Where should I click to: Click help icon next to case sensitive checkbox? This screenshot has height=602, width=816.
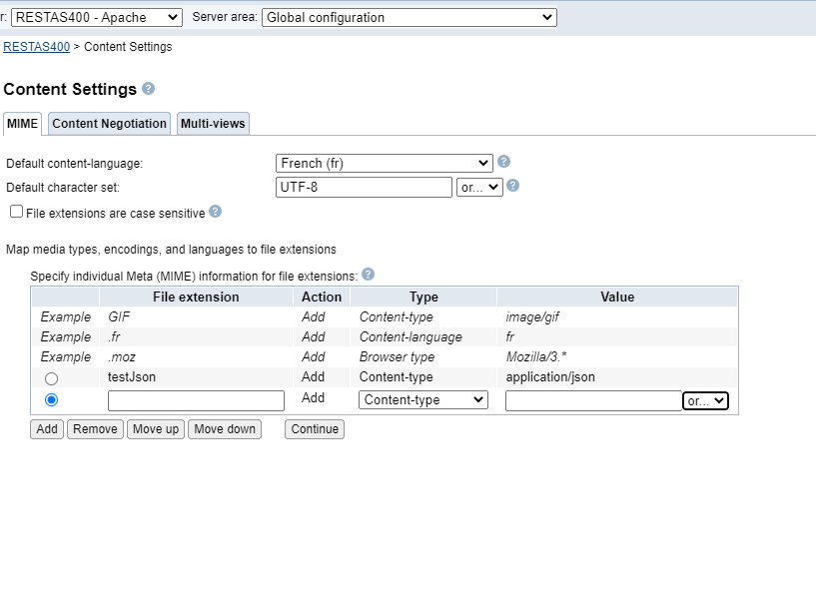(x=216, y=212)
